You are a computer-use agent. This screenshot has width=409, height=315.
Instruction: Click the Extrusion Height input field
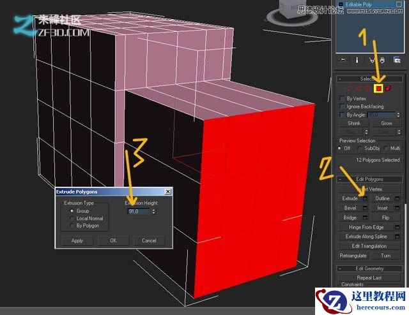[x=139, y=212]
